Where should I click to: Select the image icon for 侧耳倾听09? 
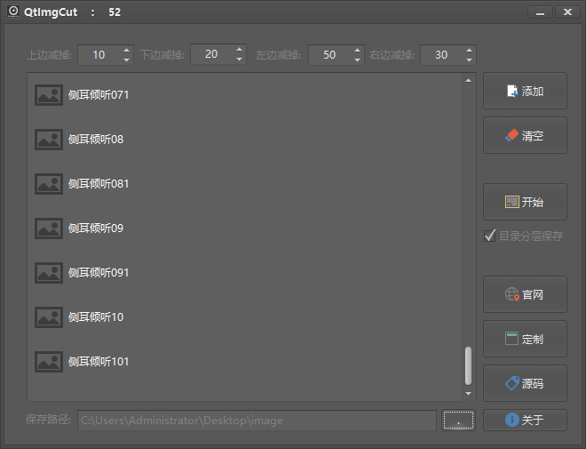point(49,229)
